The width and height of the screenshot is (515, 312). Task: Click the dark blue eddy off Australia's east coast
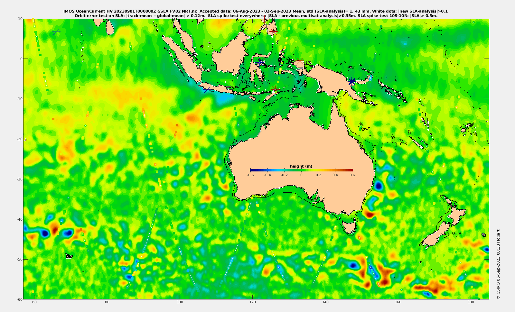tap(378, 185)
